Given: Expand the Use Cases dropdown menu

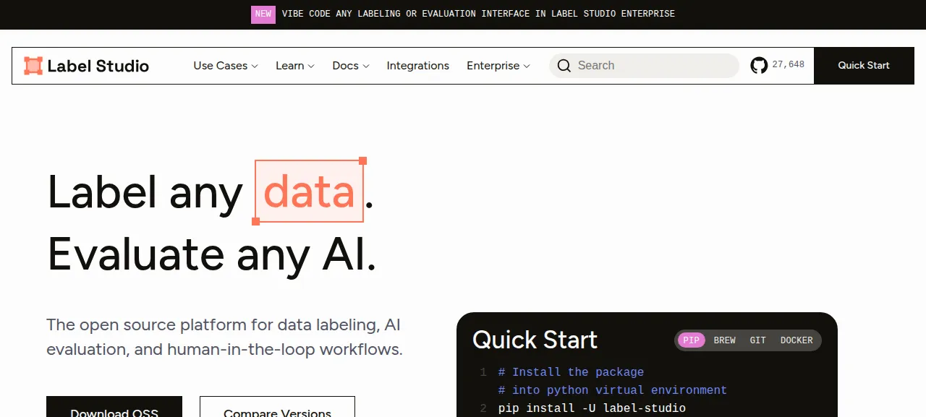Looking at the screenshot, I should (x=226, y=66).
